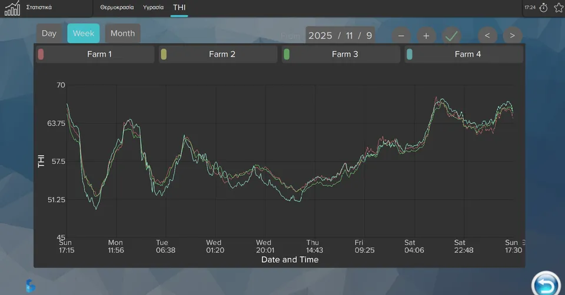Click the blue logo icon at bottom-left

(31, 286)
